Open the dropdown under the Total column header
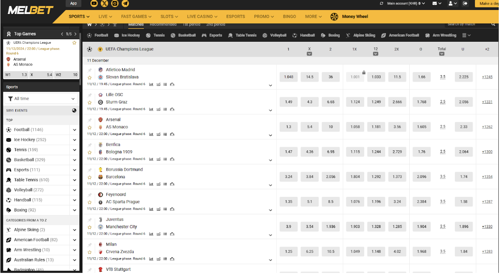Viewport: 500px width, 275px height. coord(442,54)
